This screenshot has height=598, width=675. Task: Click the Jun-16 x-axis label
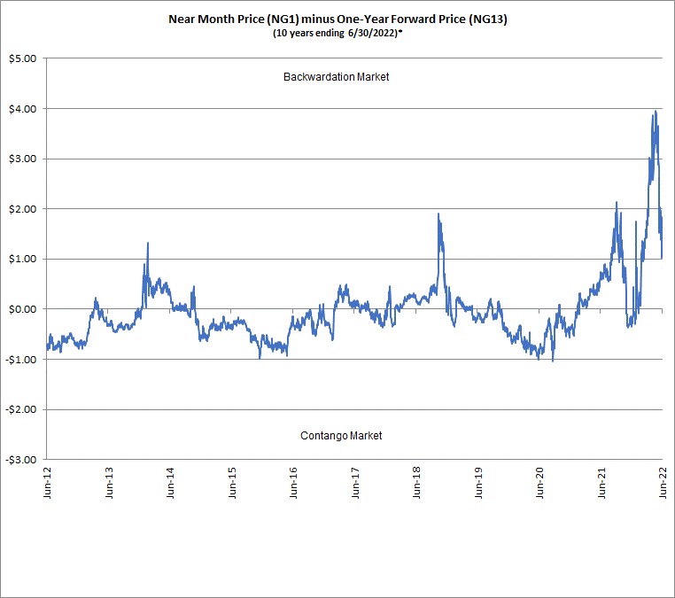293,483
